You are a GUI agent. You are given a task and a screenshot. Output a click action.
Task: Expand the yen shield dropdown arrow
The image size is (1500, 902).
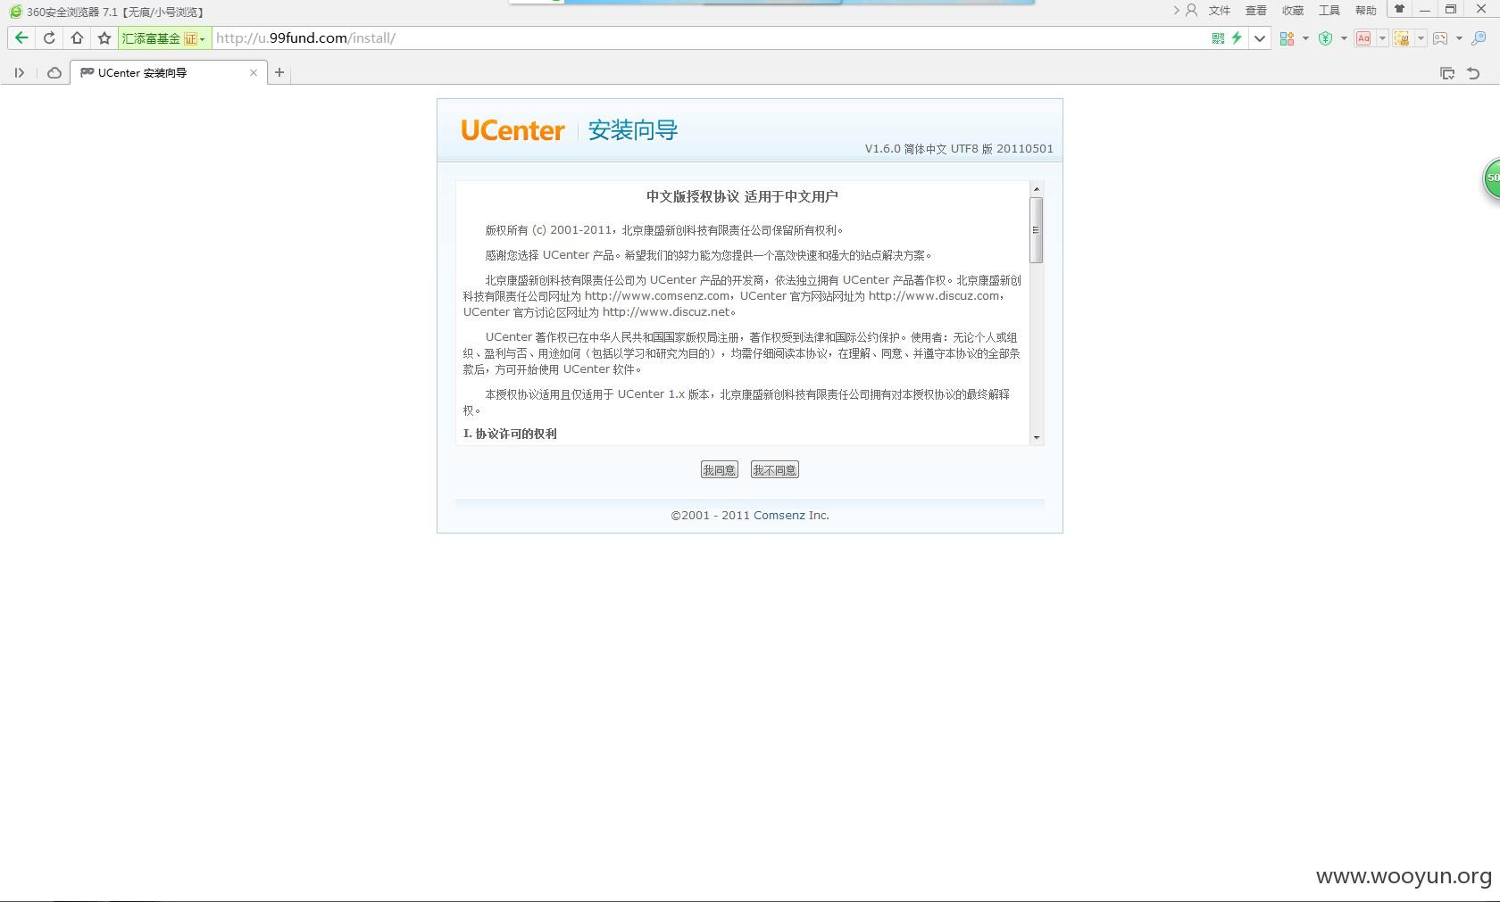[x=1344, y=38]
